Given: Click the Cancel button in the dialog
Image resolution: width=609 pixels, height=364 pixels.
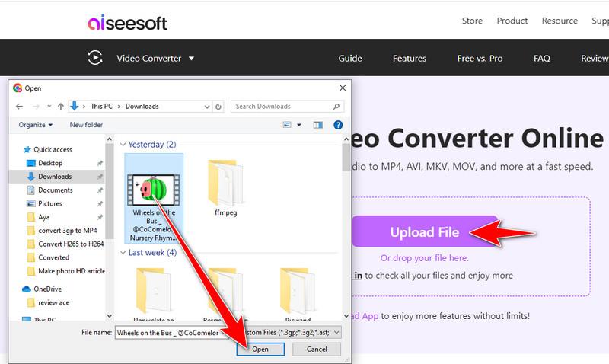Looking at the screenshot, I should [317, 350].
